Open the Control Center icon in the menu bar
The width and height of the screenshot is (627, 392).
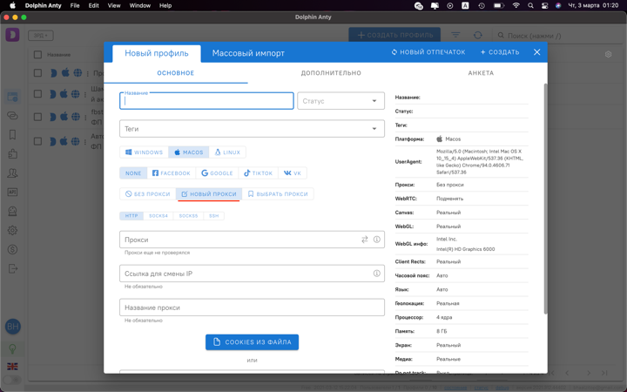coord(544,5)
